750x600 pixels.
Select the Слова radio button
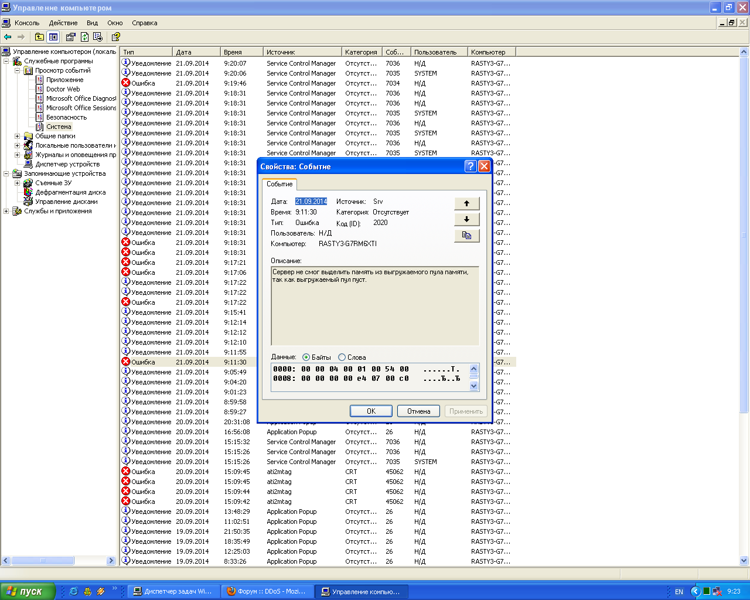point(342,357)
